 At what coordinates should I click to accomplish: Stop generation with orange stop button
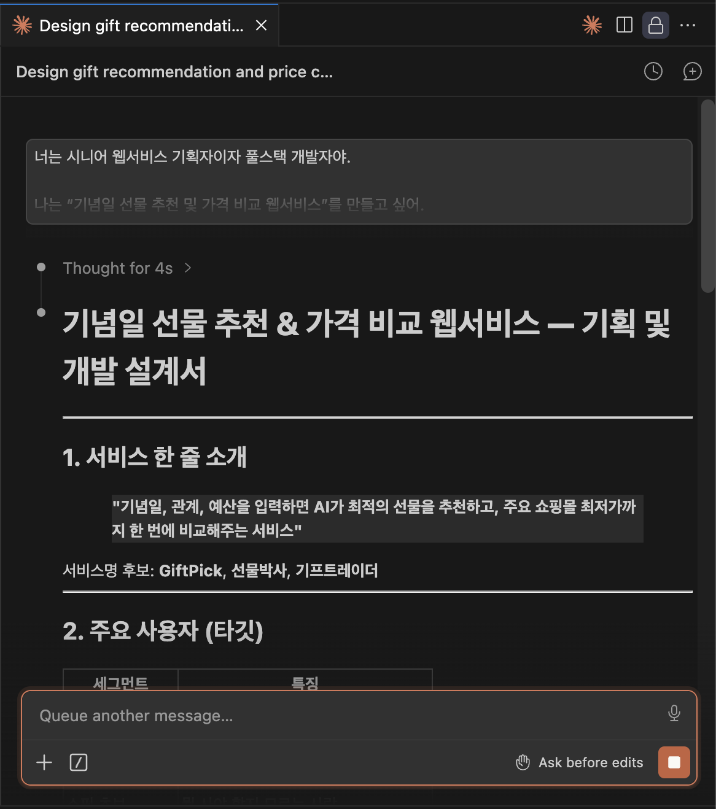674,762
